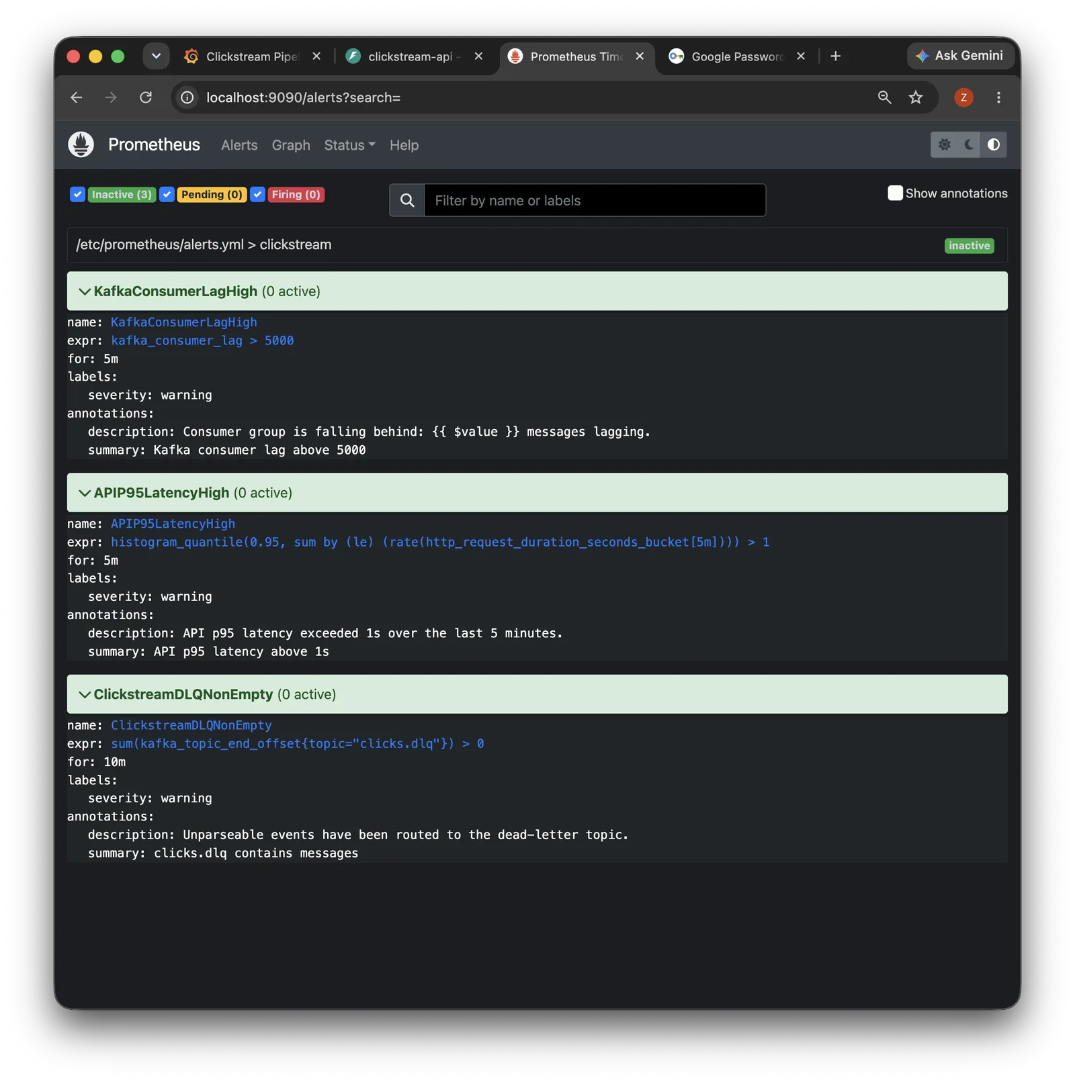Open zoom magnifier in address bar
1075x1081 pixels.
pyautogui.click(x=884, y=97)
